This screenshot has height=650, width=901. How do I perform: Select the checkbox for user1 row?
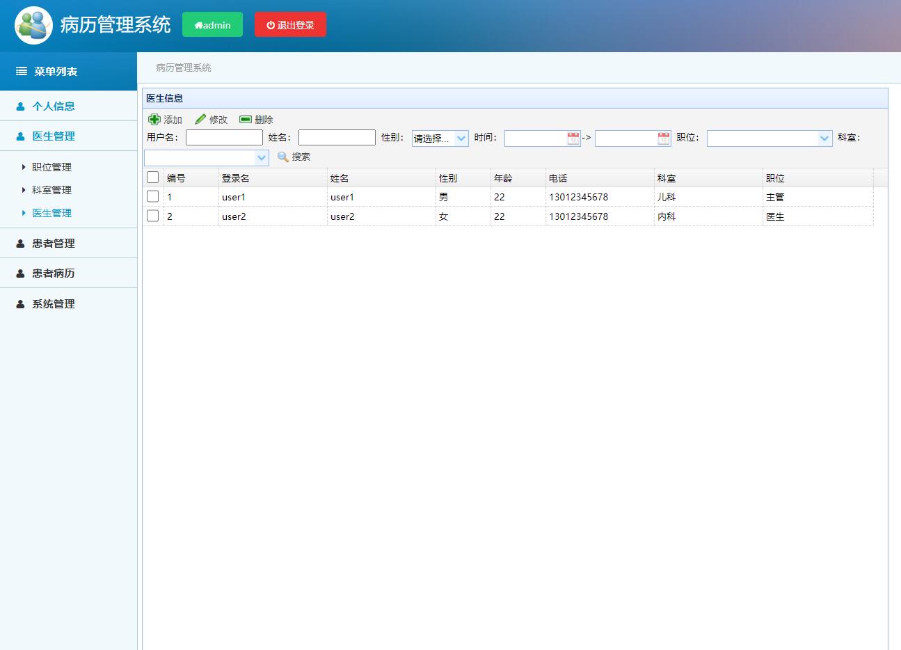pos(153,197)
